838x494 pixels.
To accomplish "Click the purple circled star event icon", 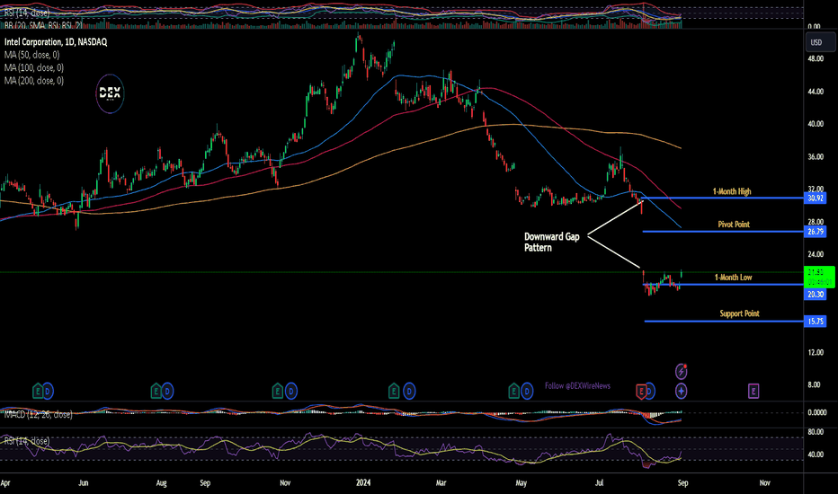I will coord(681,392).
